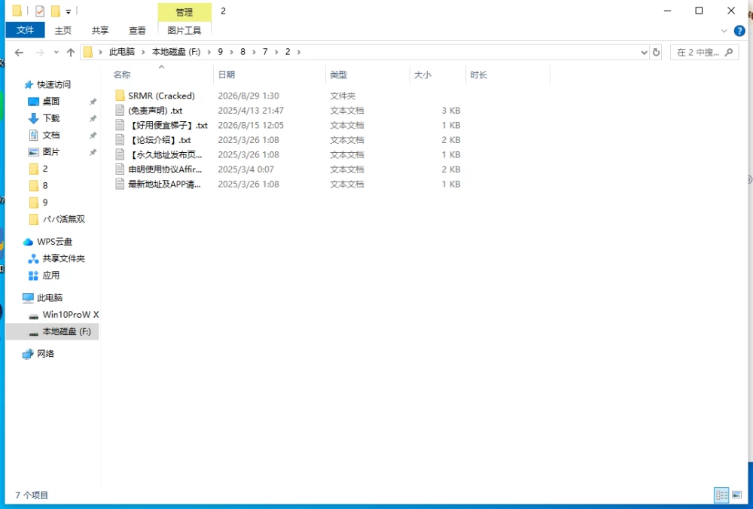Open the 文件 menu tab
Viewport: 753px width, 509px height.
(25, 30)
